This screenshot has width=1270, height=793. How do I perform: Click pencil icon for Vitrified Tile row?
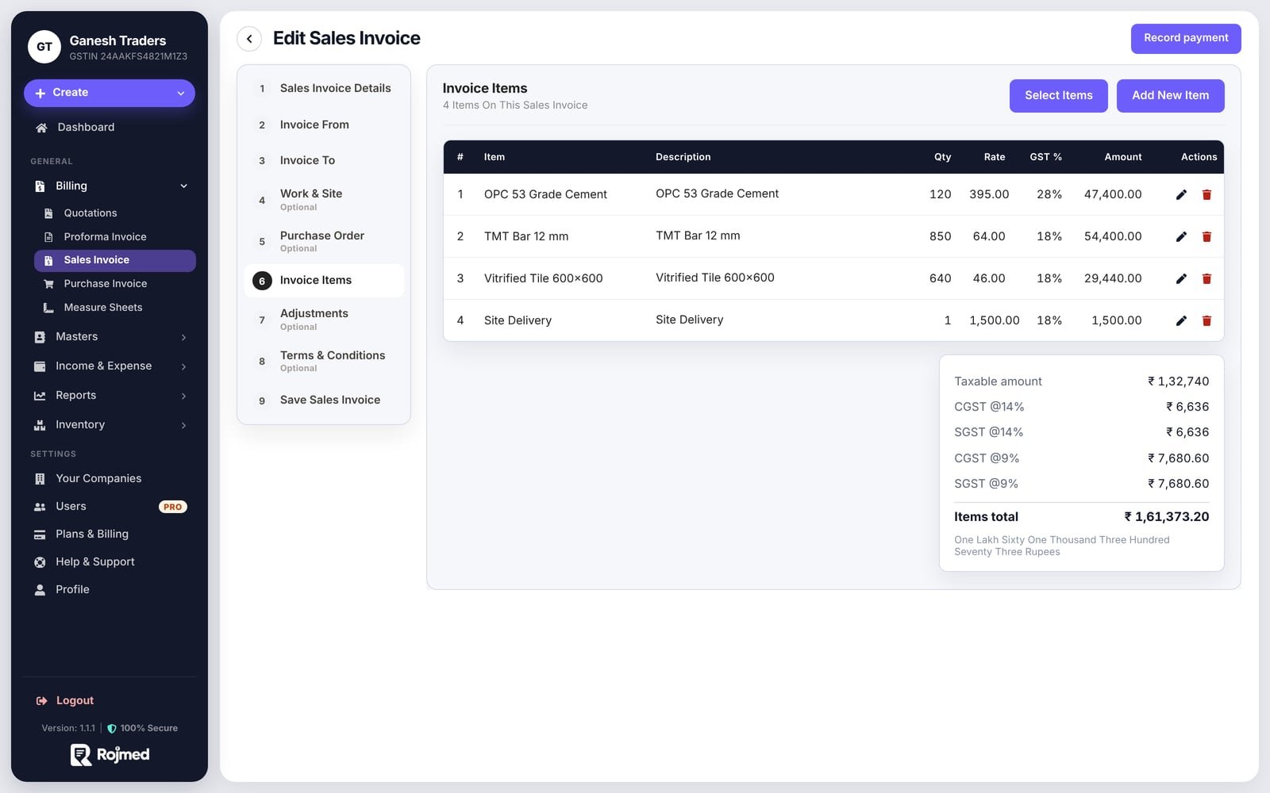(1181, 279)
